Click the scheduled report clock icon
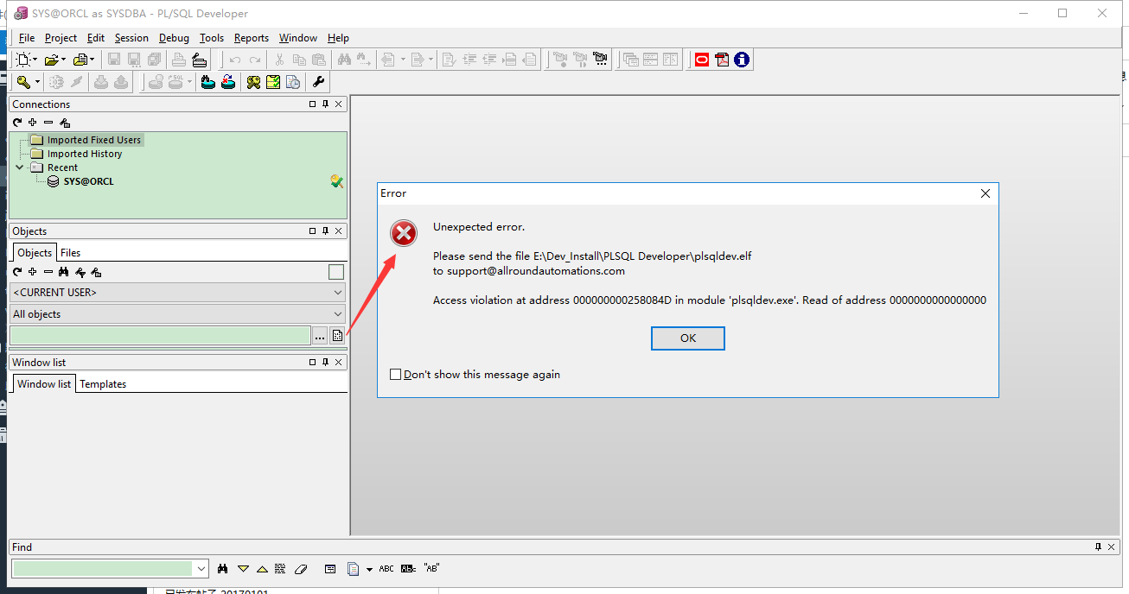The height and width of the screenshot is (594, 1129). (x=293, y=82)
